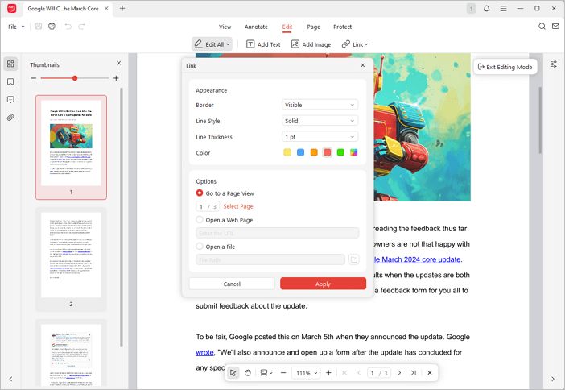Open the custom multicolor swatch
This screenshot has height=390, width=565.
click(x=354, y=152)
